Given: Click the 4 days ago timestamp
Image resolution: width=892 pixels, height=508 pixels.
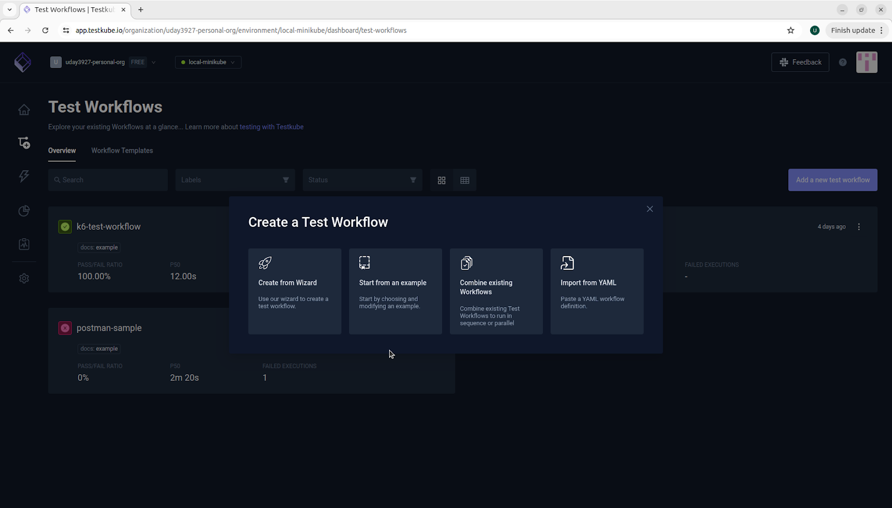Looking at the screenshot, I should point(832,227).
